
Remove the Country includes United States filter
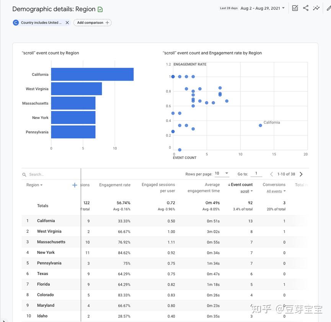[x=67, y=22]
